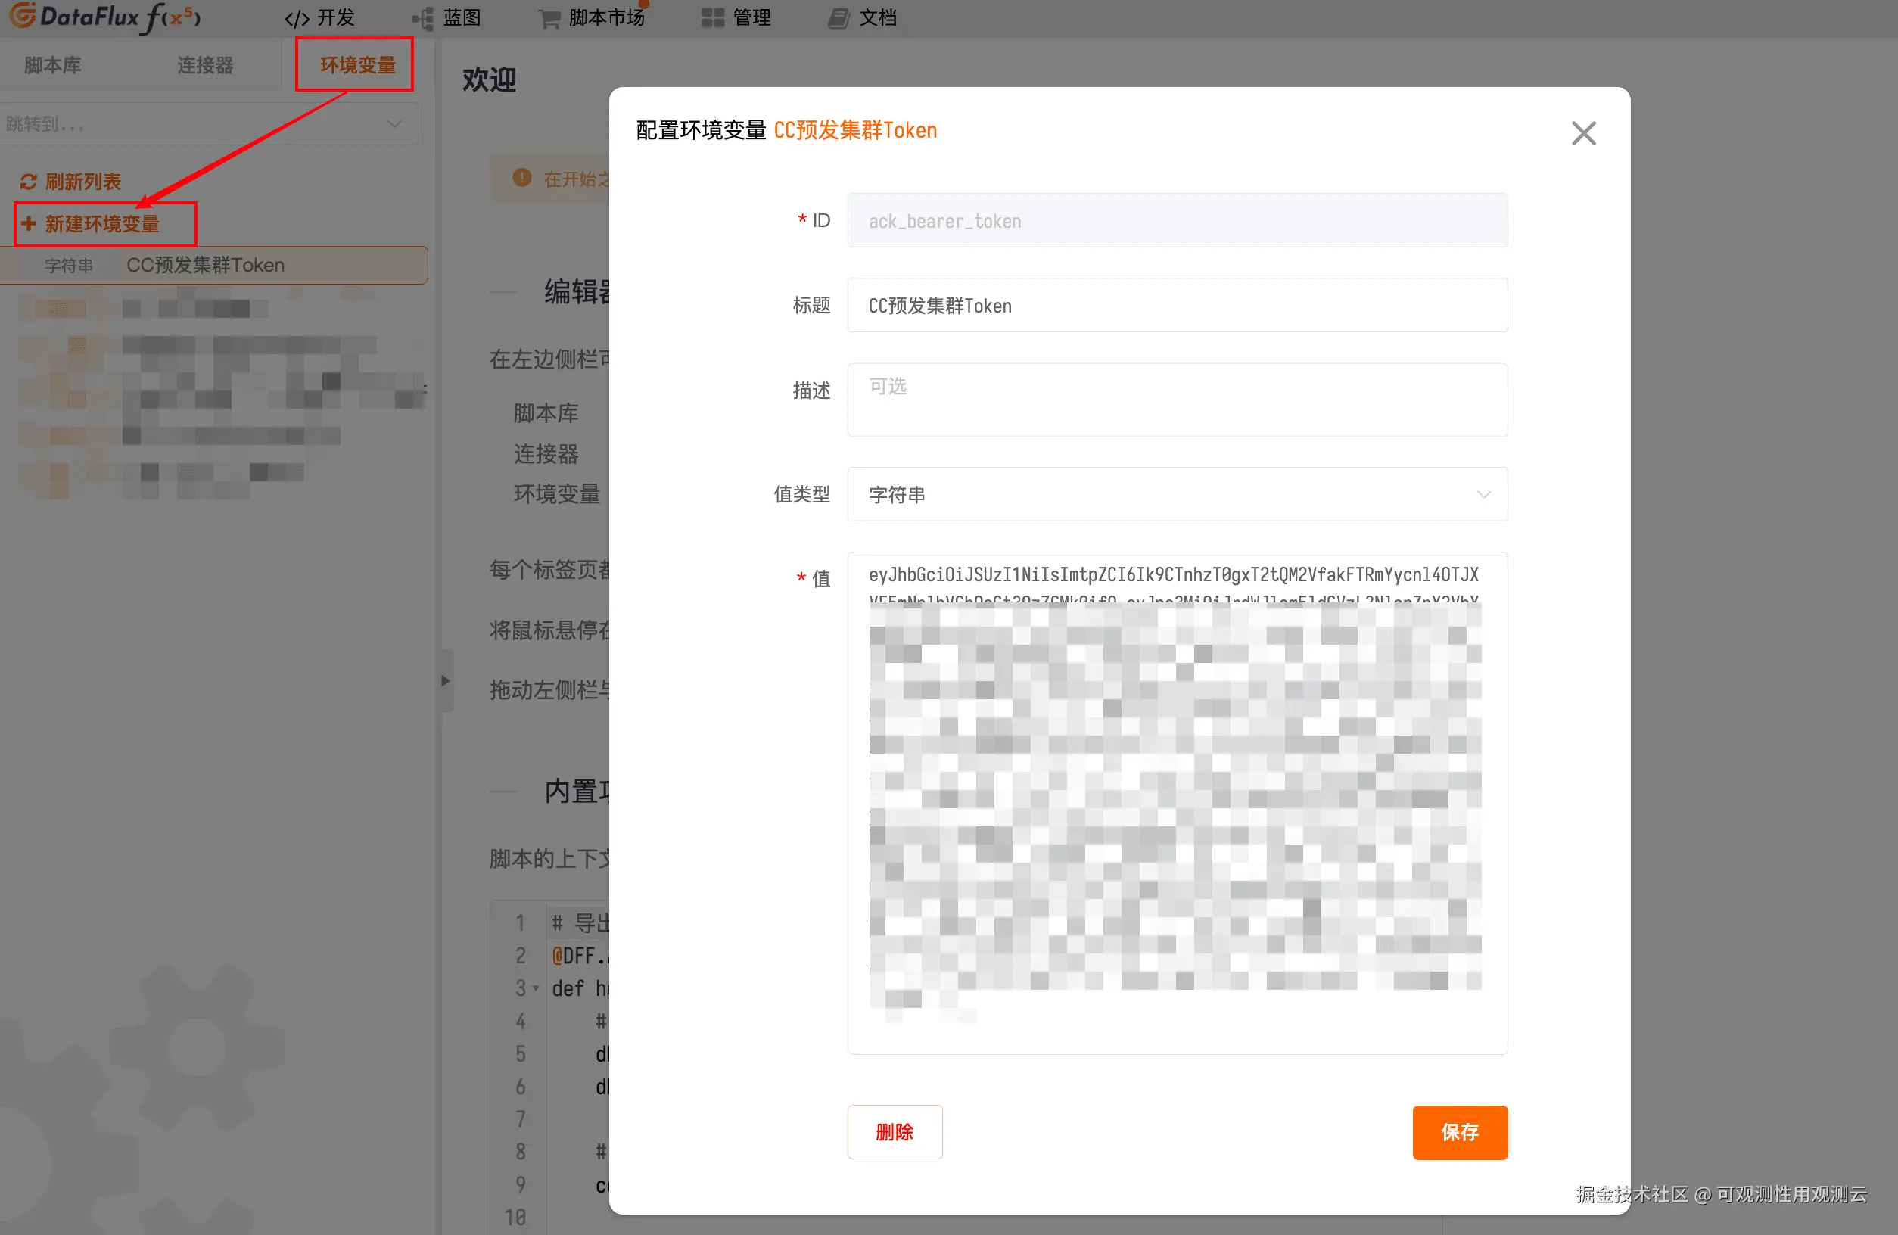Click the 开发 code brackets icon
1898x1235 pixels.
coord(297,18)
